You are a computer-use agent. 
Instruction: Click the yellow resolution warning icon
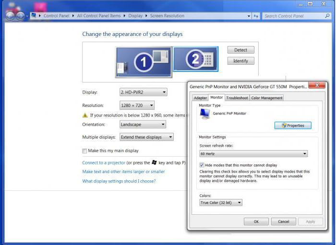click(85, 116)
